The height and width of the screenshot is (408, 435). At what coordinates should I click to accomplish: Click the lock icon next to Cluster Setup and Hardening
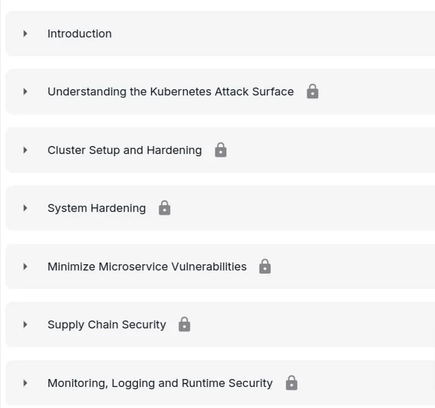(x=221, y=150)
